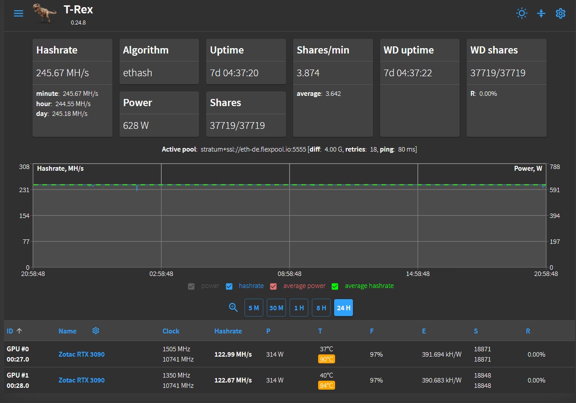Click the compact view collapse icon
The image size is (576, 403).
[541, 13]
